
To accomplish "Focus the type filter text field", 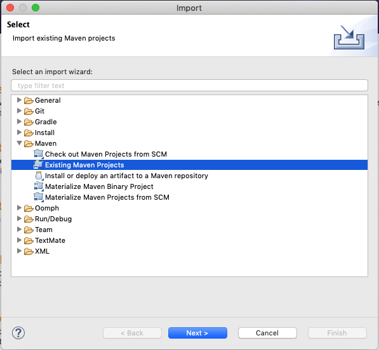I will click(189, 86).
